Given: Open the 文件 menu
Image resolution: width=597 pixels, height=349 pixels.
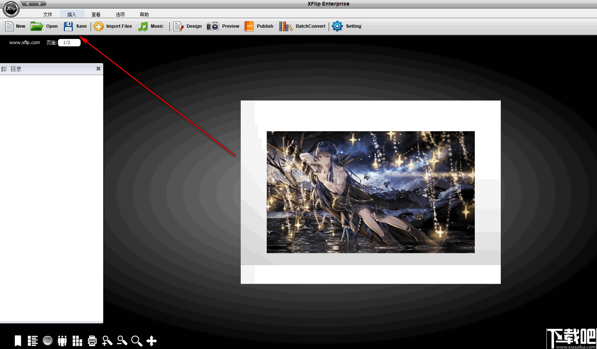Looking at the screenshot, I should pyautogui.click(x=48, y=14).
